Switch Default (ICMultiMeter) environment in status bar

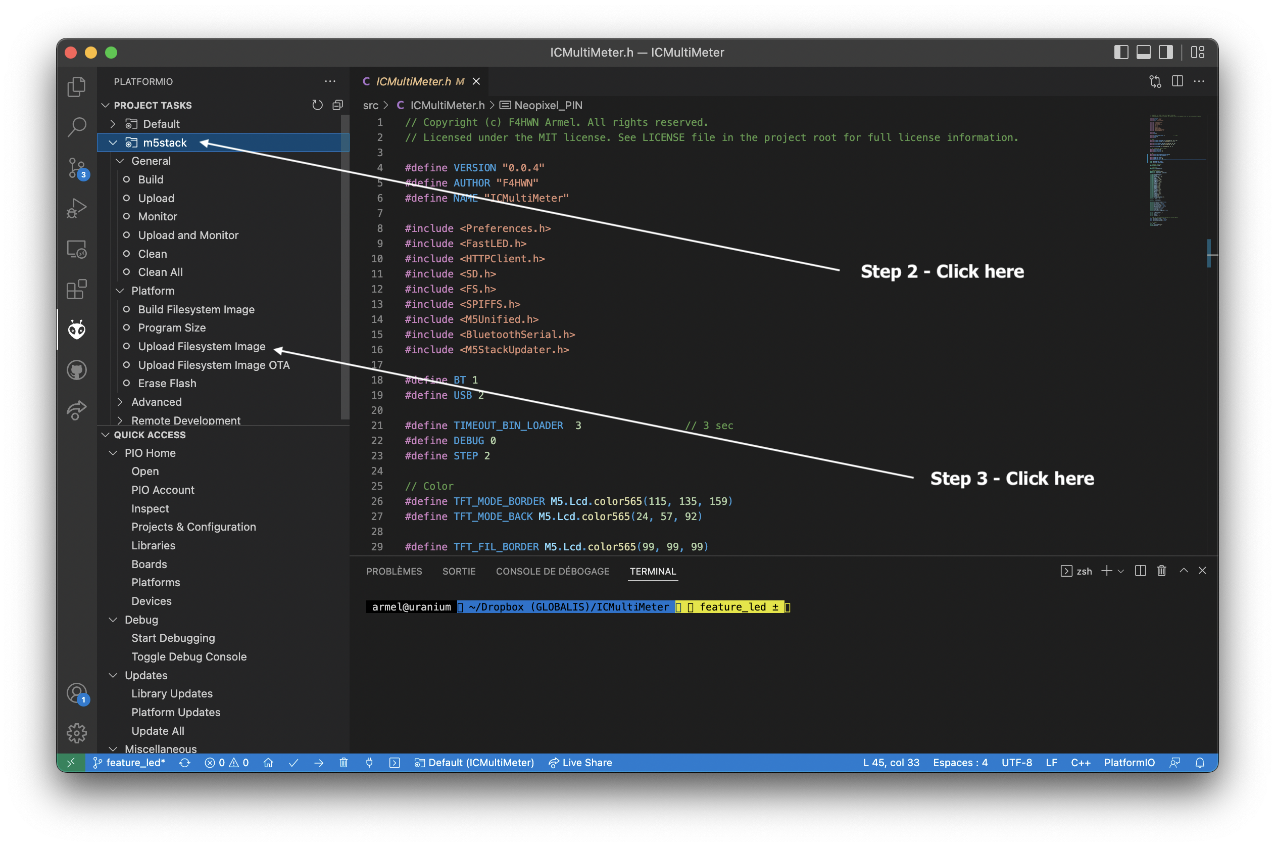tap(474, 762)
